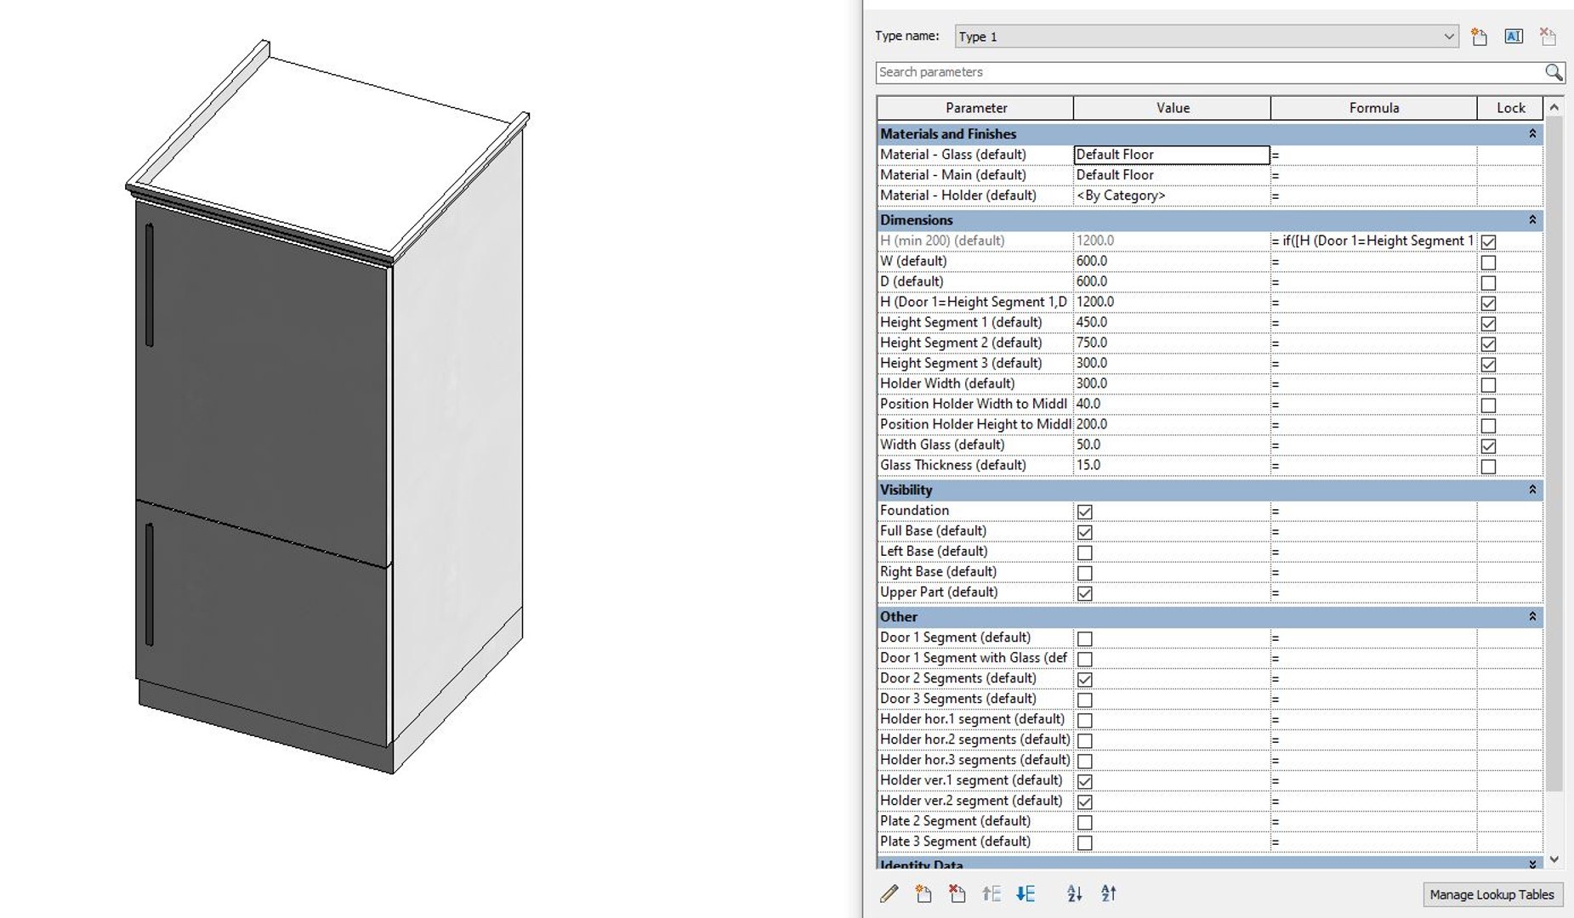Click the parameter list vertical scrollbar

(1554, 455)
